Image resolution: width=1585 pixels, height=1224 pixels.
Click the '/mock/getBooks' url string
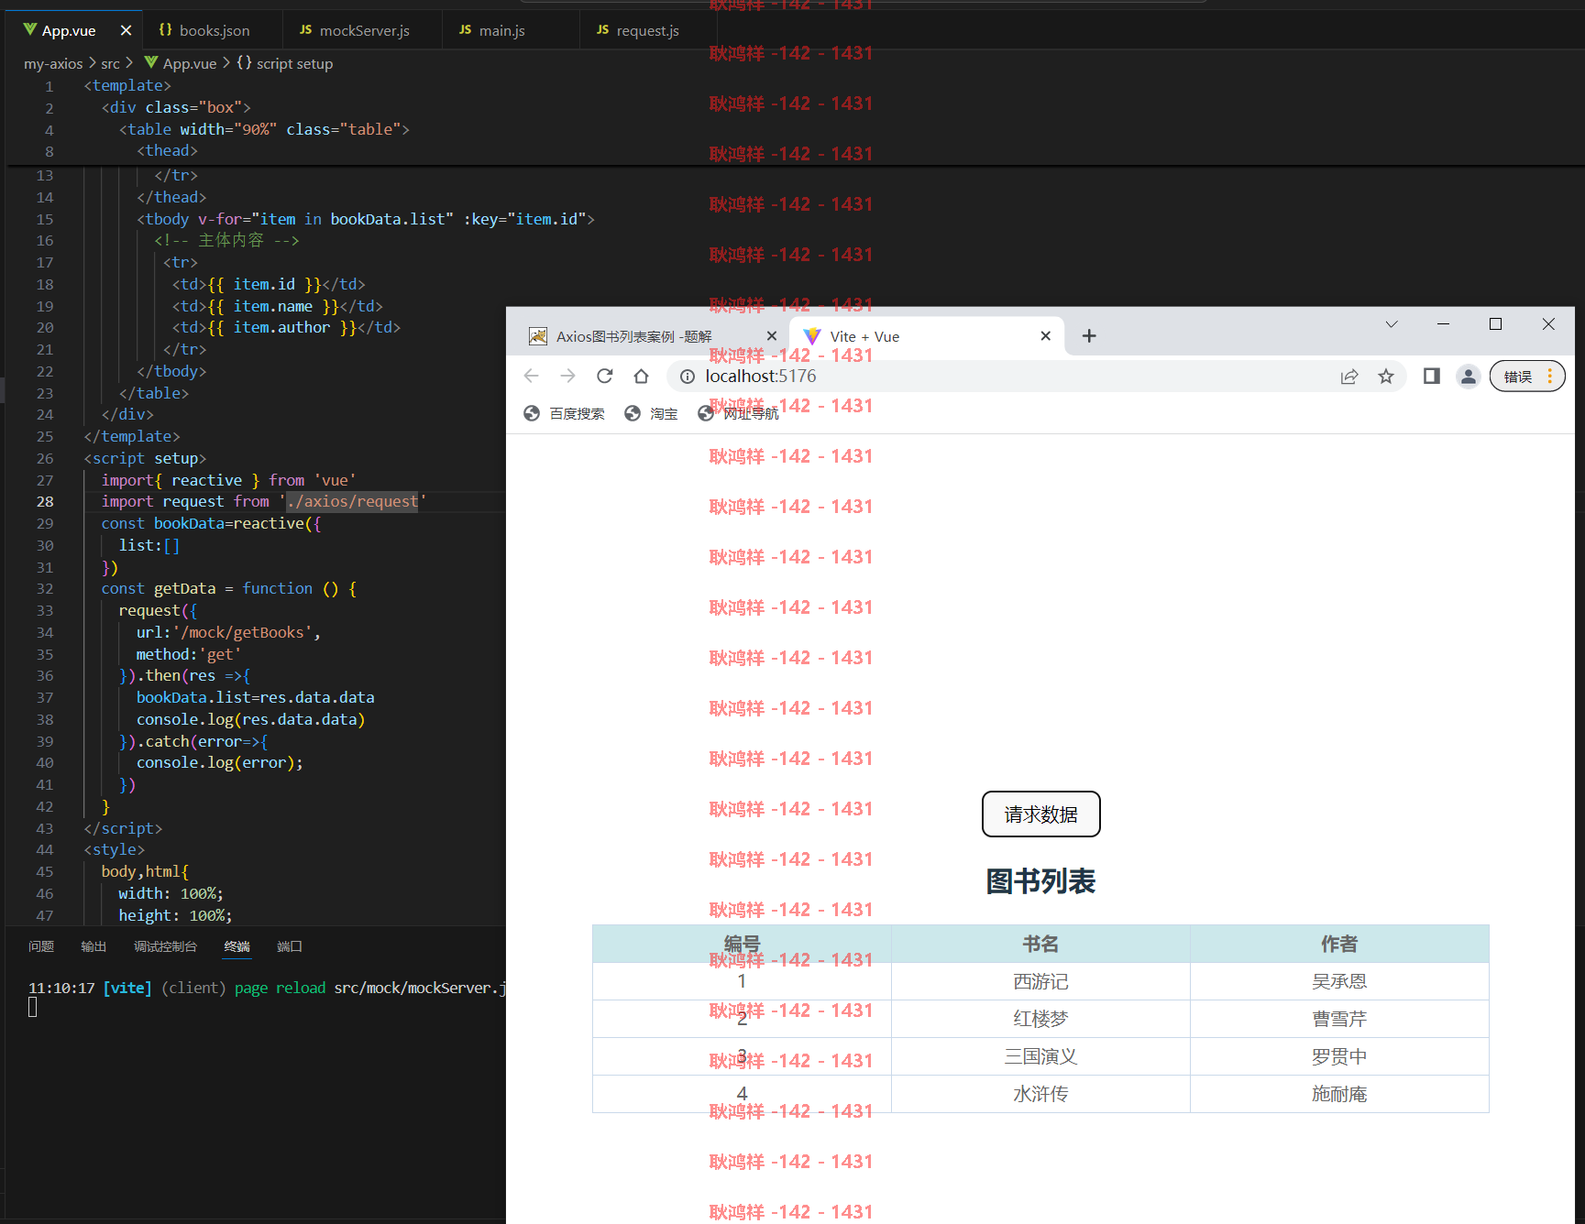pos(242,632)
